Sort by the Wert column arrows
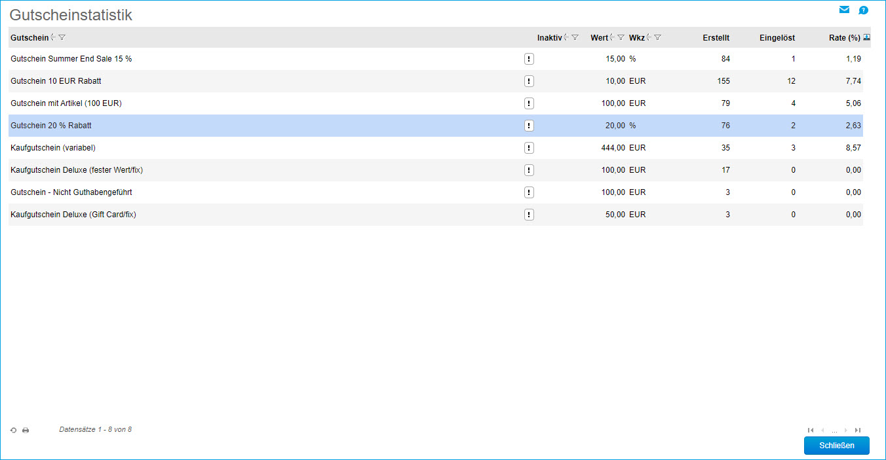The height and width of the screenshot is (460, 886). click(611, 38)
